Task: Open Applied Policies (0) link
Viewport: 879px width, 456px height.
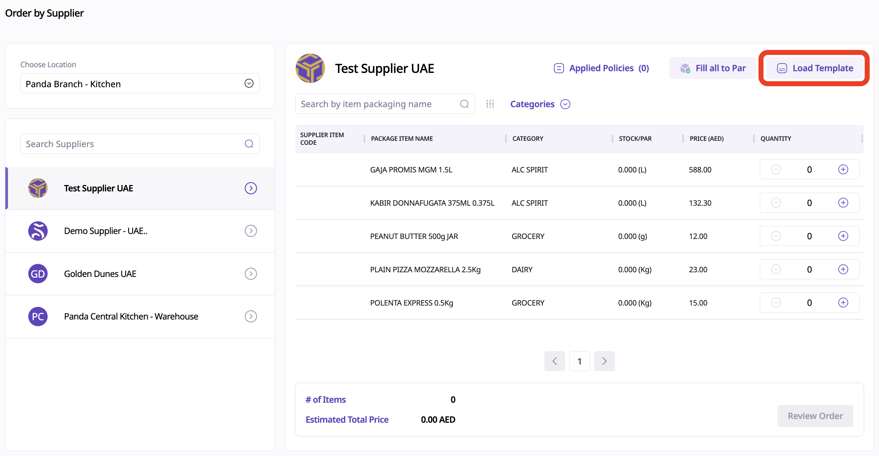Action: [x=601, y=68]
